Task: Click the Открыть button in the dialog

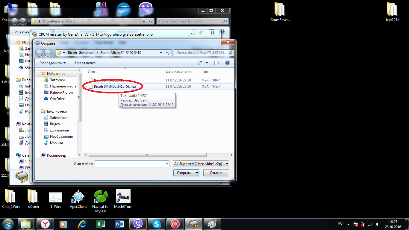Action: click(x=184, y=173)
